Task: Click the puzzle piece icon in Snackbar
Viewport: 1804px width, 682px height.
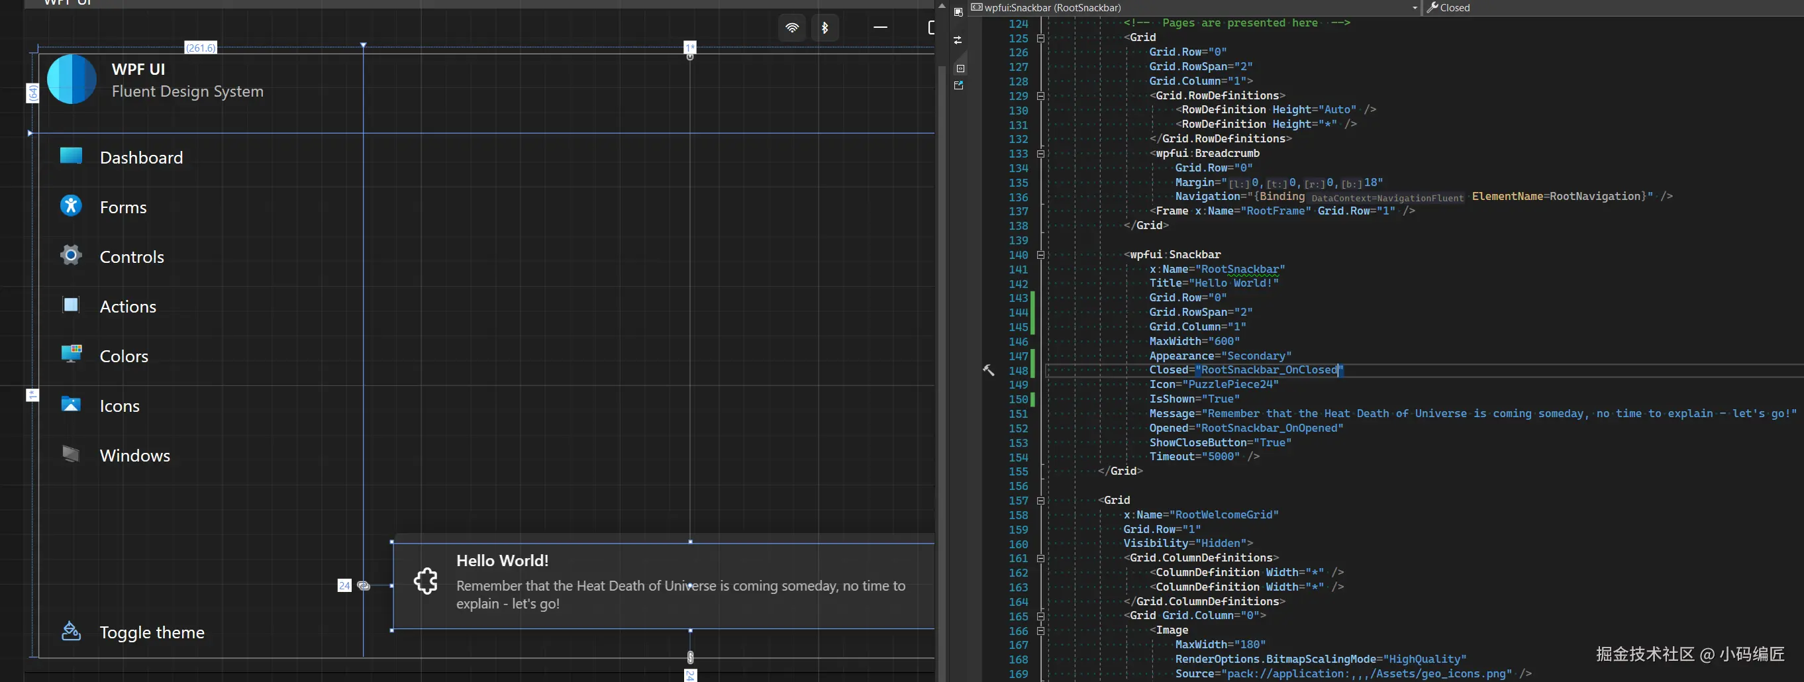Action: pyautogui.click(x=425, y=581)
